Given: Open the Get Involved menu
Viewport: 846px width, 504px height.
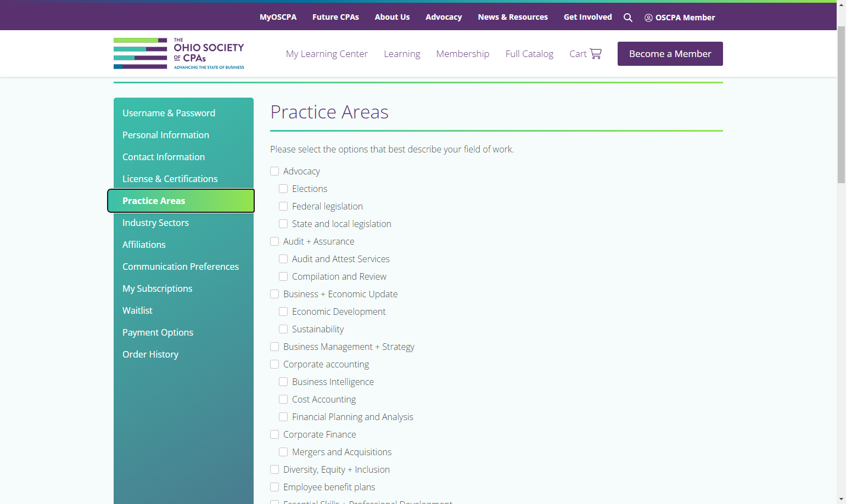Looking at the screenshot, I should pyautogui.click(x=587, y=17).
